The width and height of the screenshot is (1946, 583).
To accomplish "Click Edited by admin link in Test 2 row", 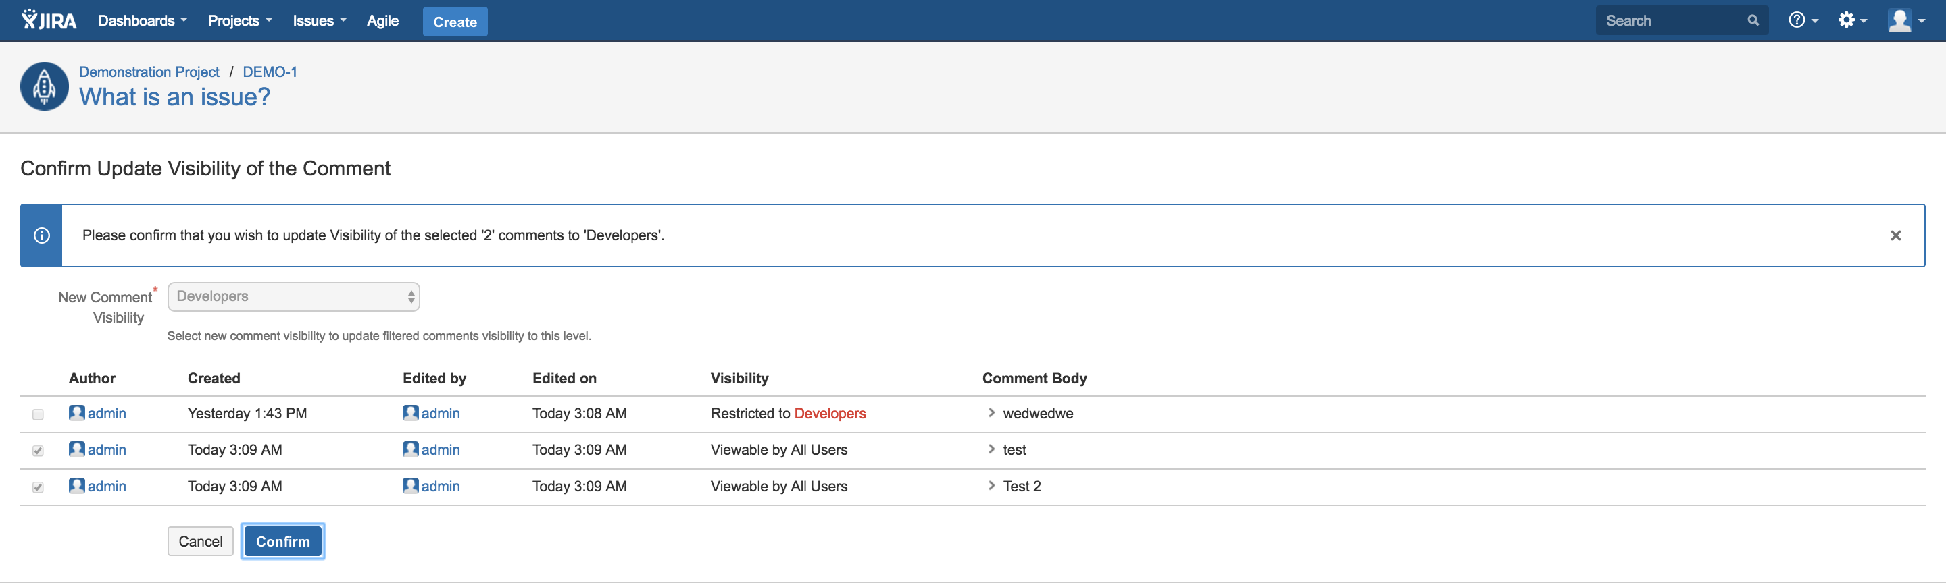I will (x=441, y=486).
